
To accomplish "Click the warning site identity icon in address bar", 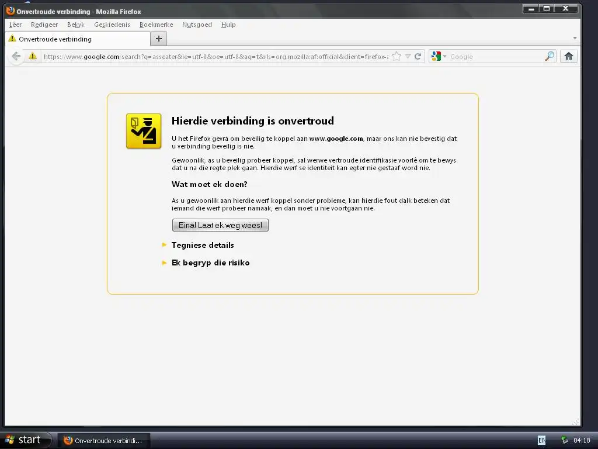I will point(33,56).
